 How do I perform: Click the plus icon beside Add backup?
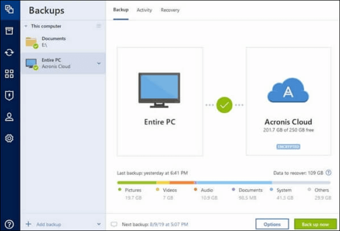(x=28, y=224)
